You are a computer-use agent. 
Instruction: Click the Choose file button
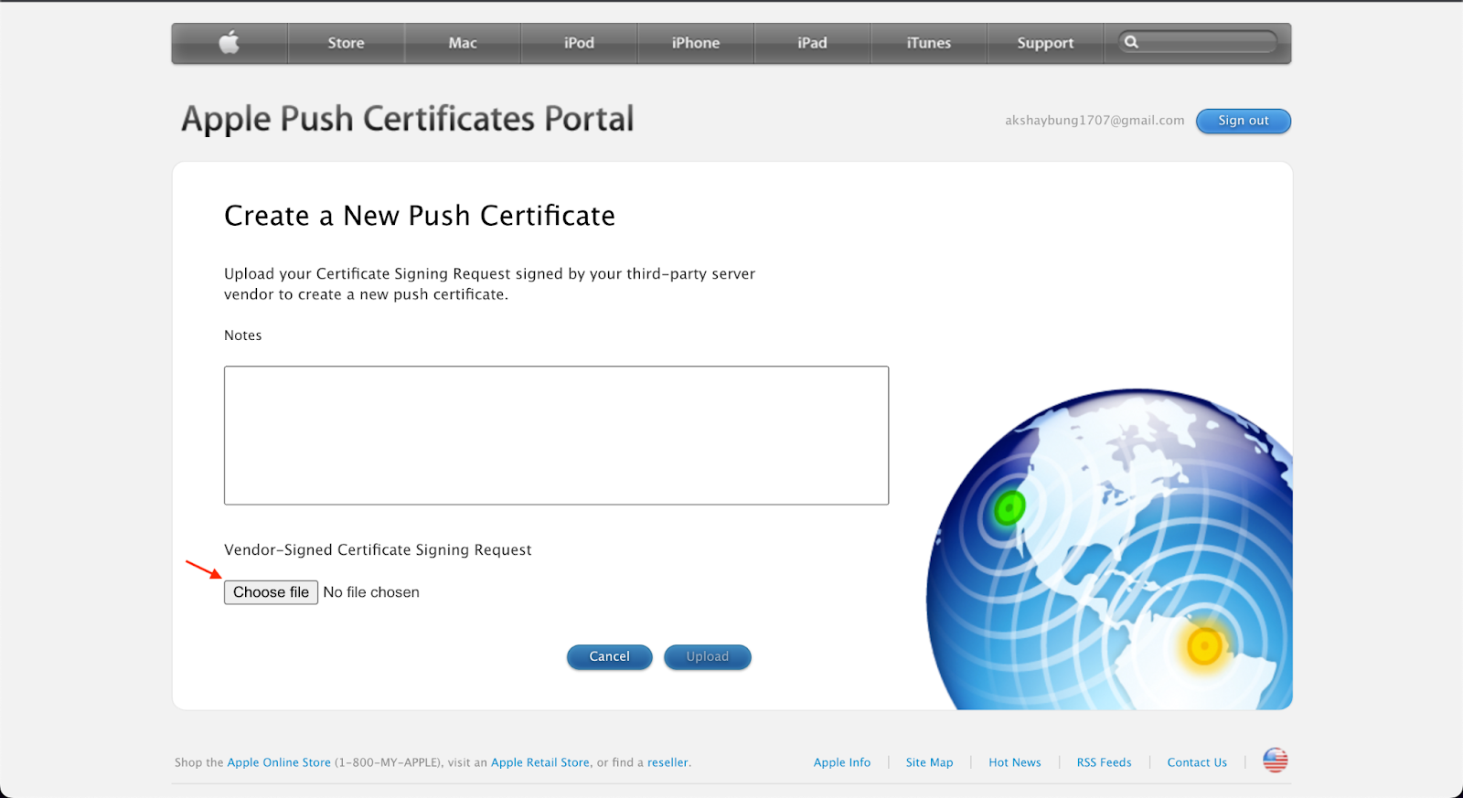[271, 592]
